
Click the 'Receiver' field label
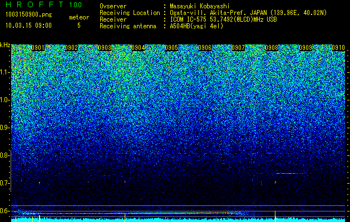pyautogui.click(x=113, y=19)
